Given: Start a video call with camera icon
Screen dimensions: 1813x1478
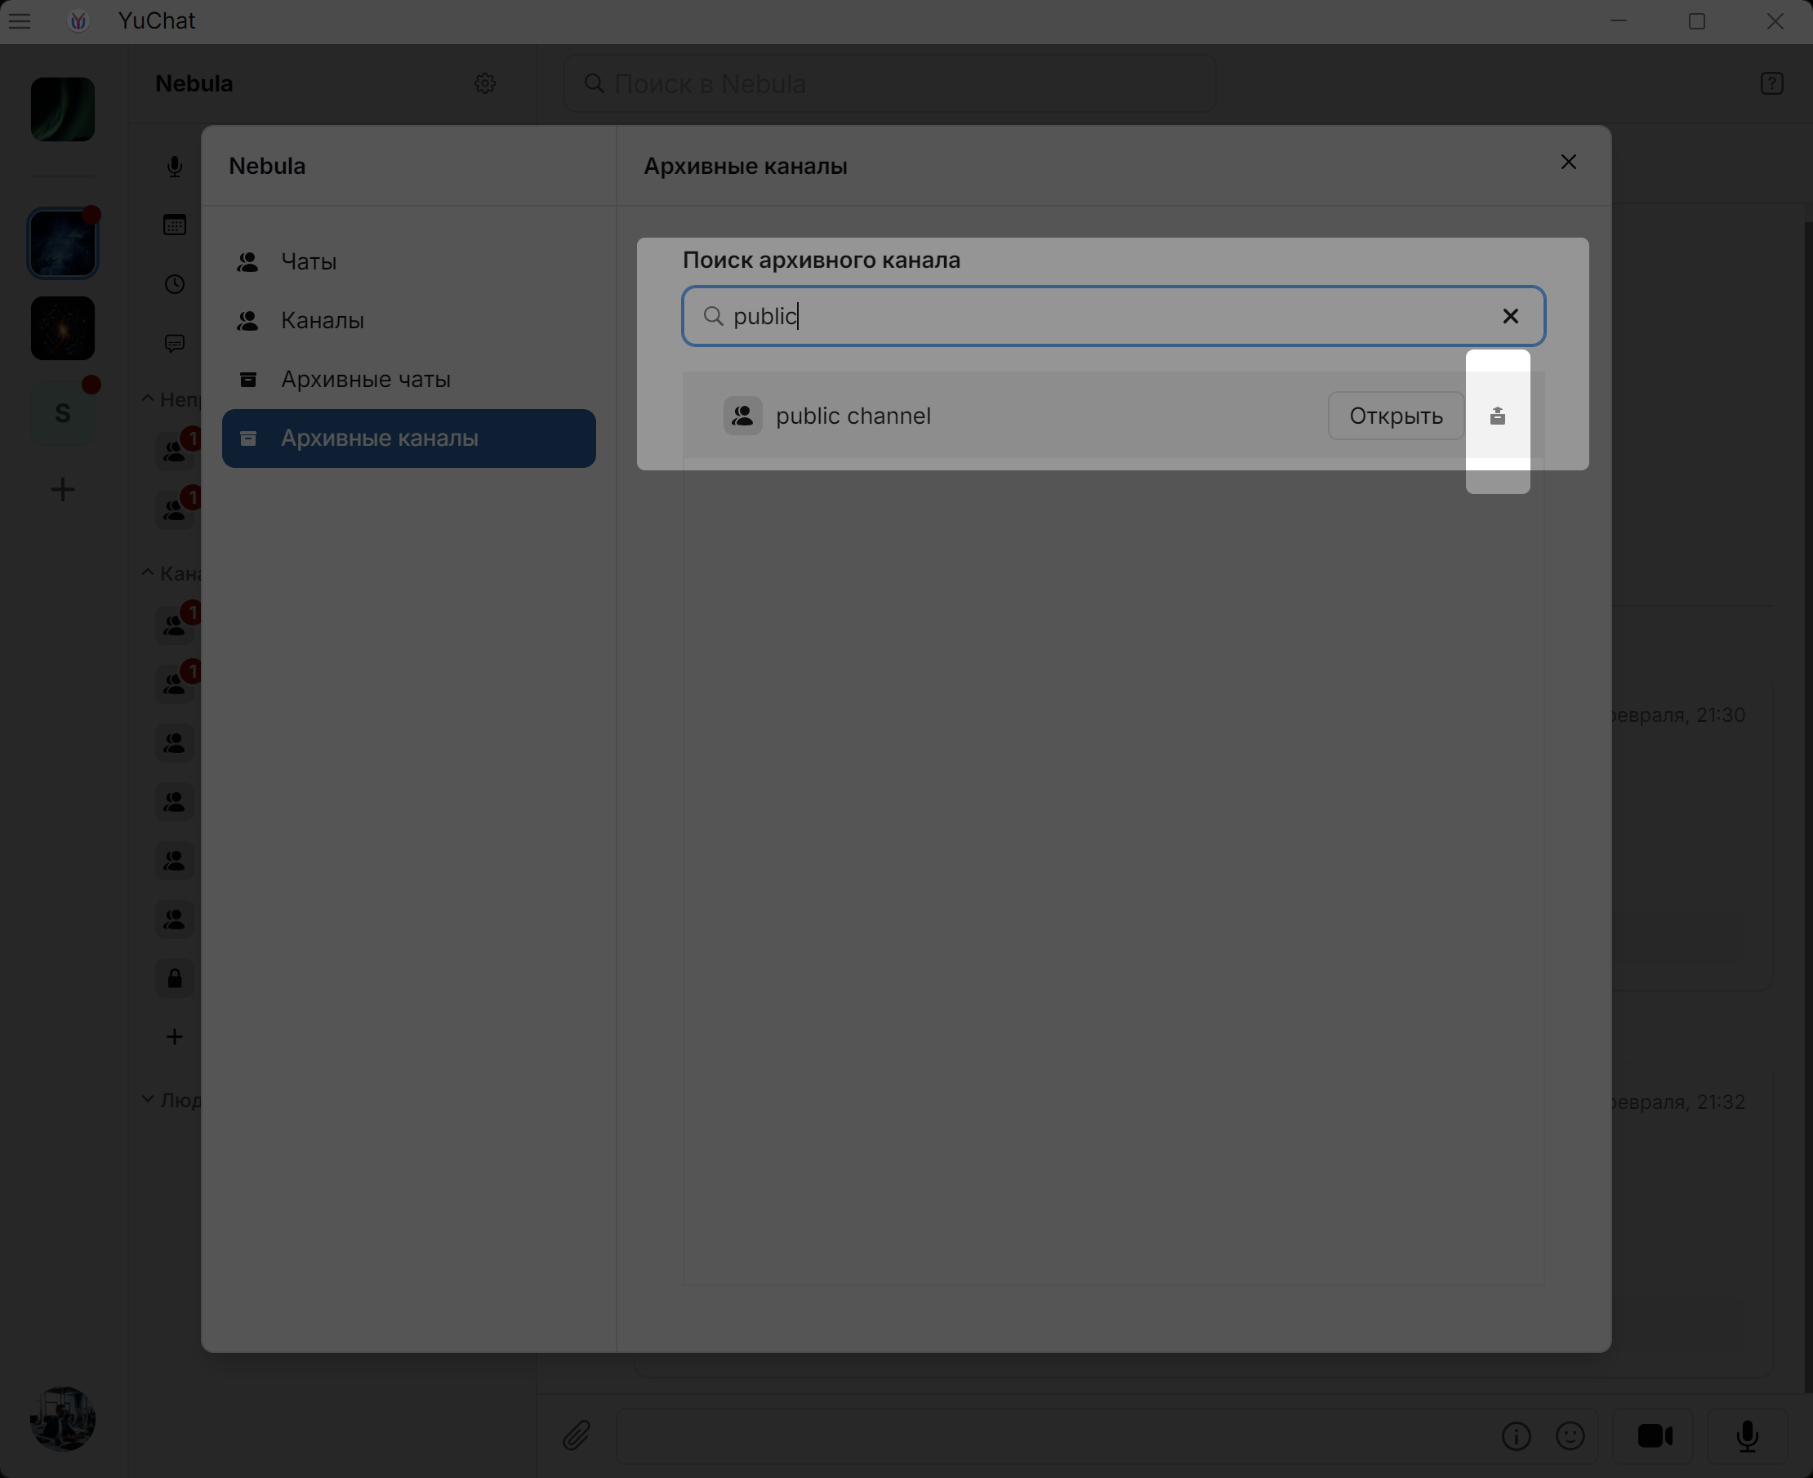Looking at the screenshot, I should click(x=1655, y=1436).
